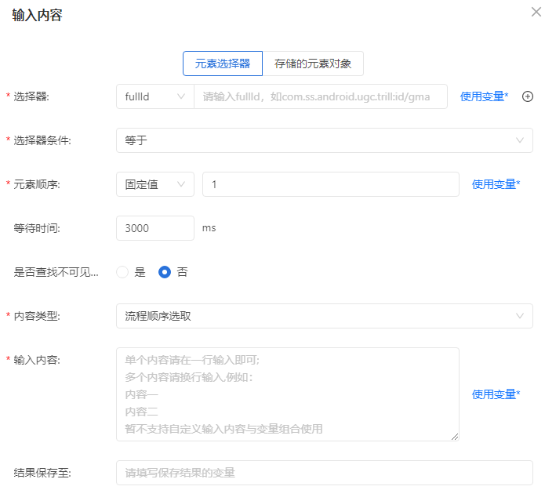Click 使用变量 link beside input content textarea

[x=496, y=394]
